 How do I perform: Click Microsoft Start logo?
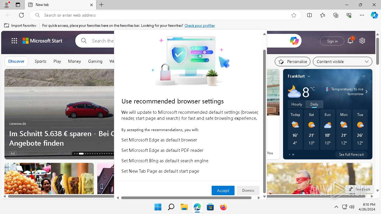[x=43, y=41]
